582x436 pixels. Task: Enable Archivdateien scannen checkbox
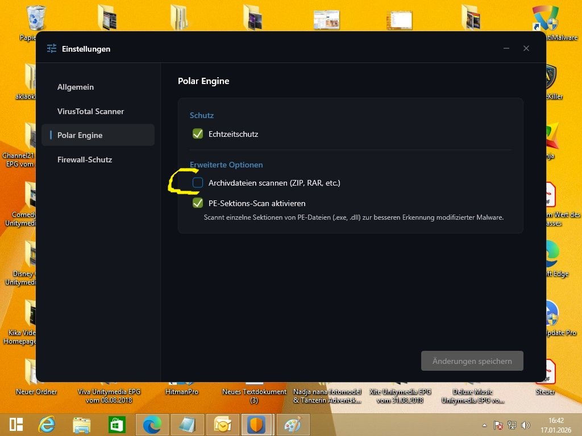(x=197, y=182)
